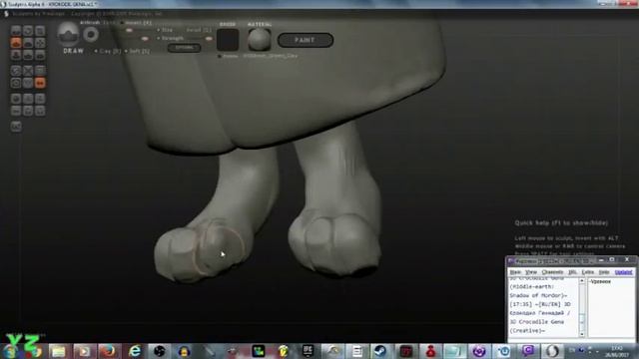This screenshot has width=639, height=359.
Task: Switch to Paint mode
Action: (x=306, y=40)
